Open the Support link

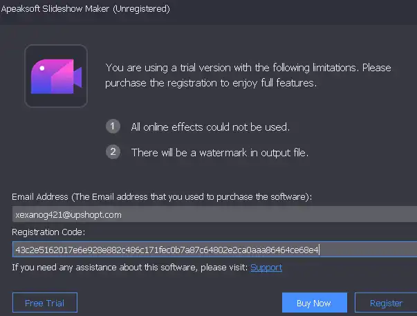tap(266, 267)
